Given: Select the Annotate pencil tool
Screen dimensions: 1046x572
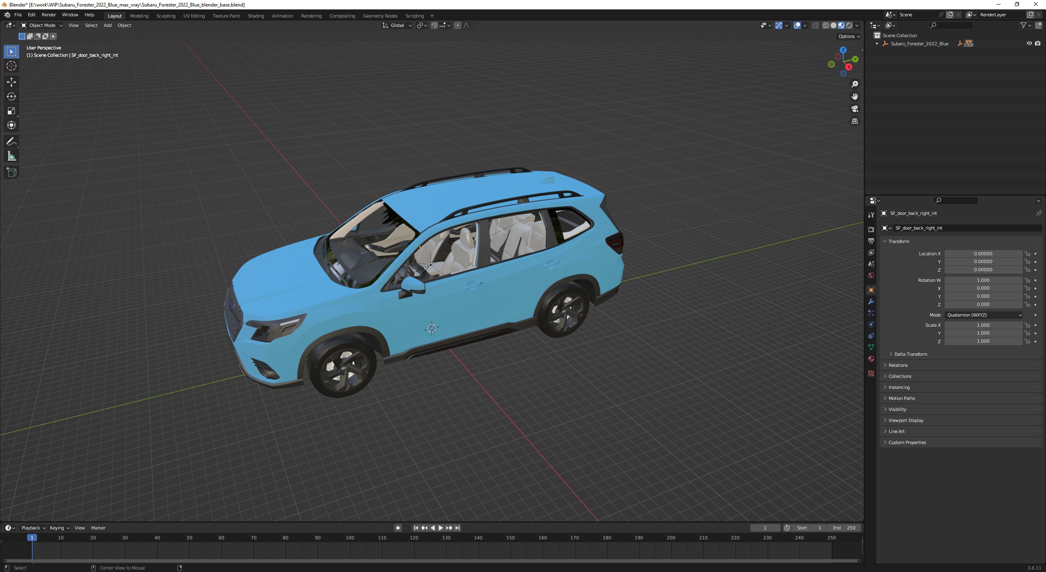Looking at the screenshot, I should (x=11, y=142).
